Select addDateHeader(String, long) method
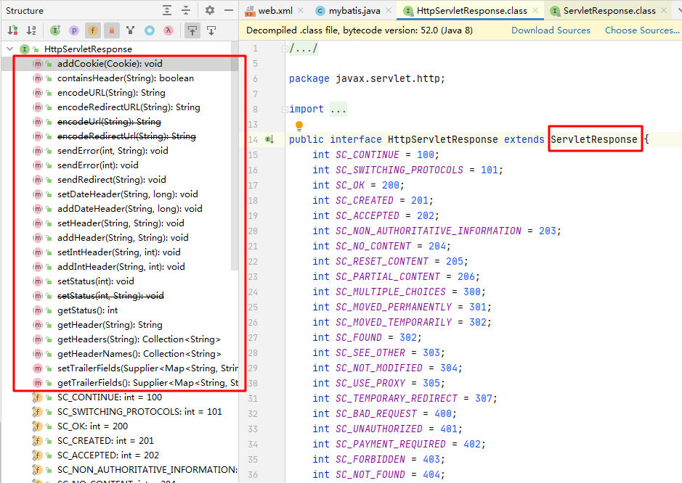 click(x=129, y=209)
